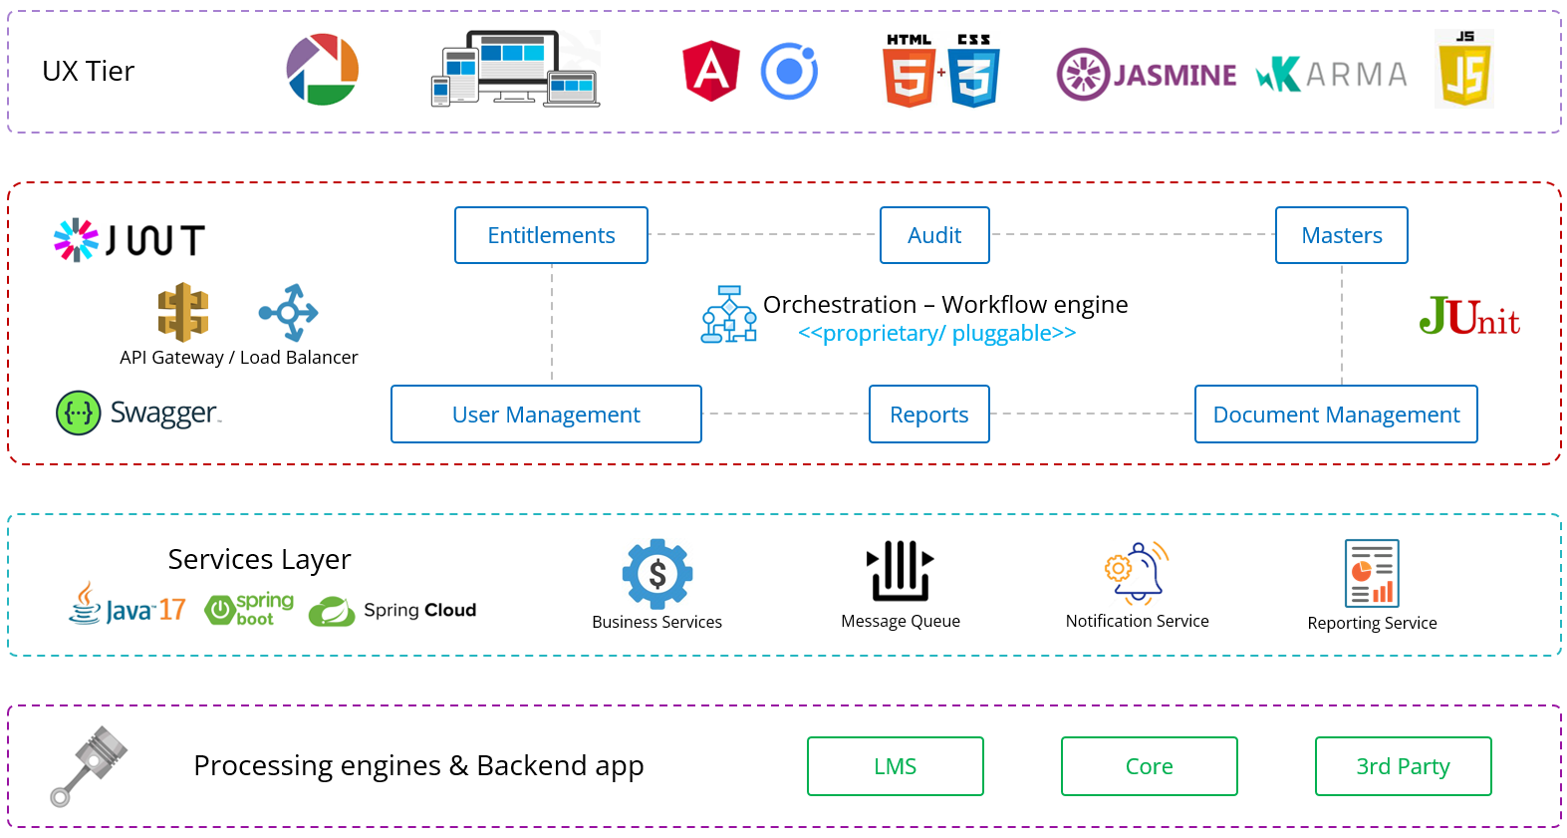1567x838 pixels.
Task: Click the JWT logo
Action: point(130,240)
